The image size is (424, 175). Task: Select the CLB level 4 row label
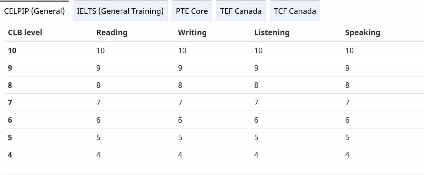click(x=10, y=155)
